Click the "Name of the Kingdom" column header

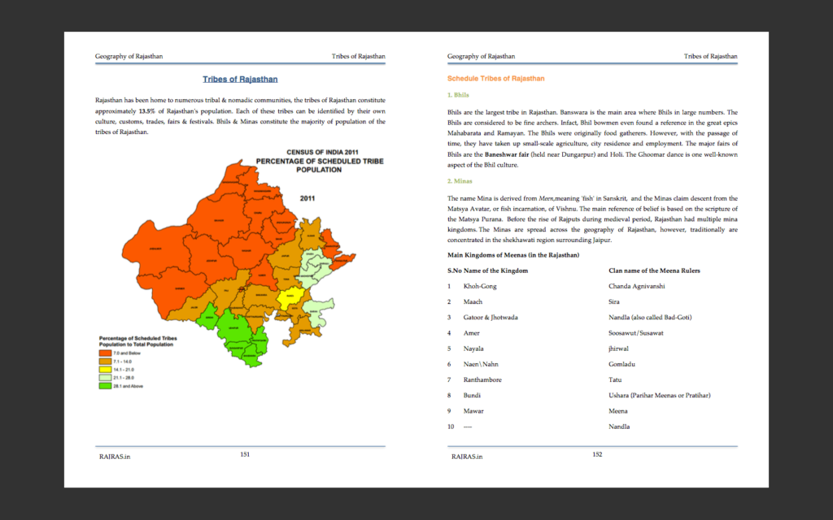(x=495, y=271)
